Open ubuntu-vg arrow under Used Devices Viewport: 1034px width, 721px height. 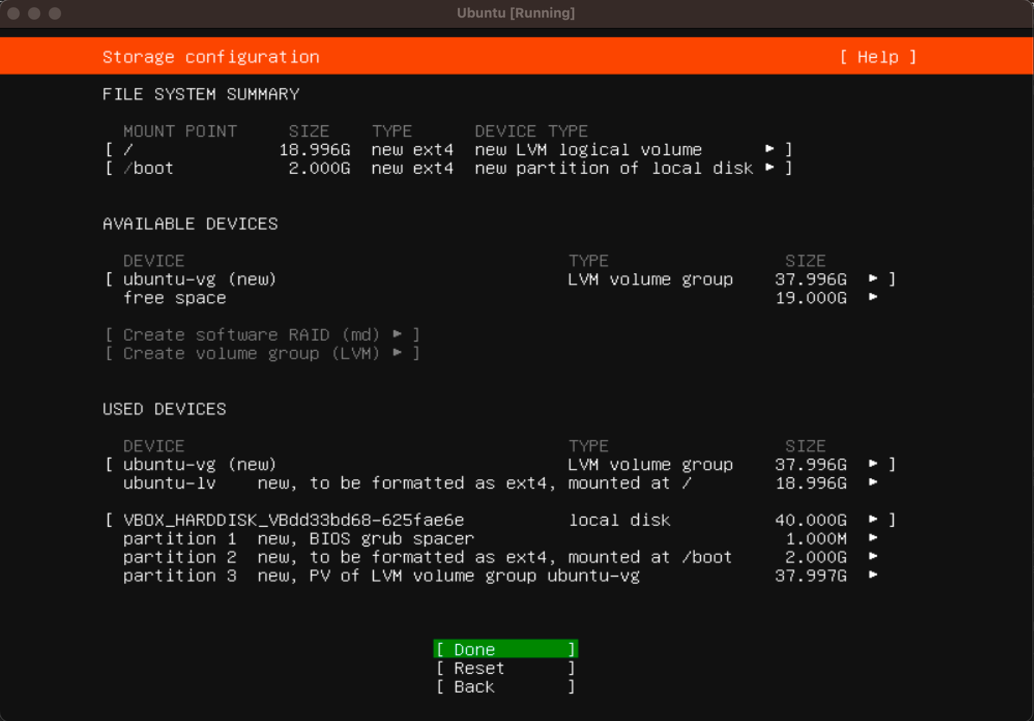(x=873, y=464)
